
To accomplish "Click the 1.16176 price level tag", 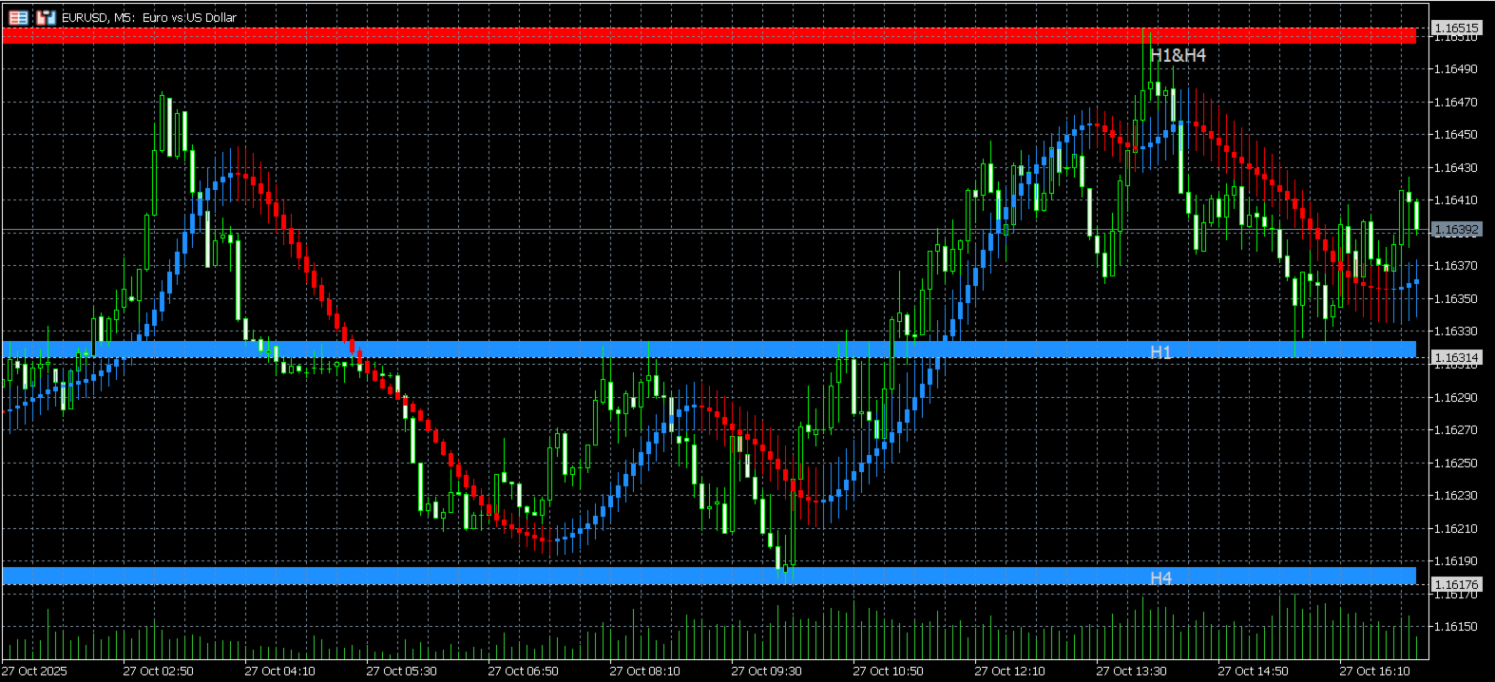I will [1456, 584].
